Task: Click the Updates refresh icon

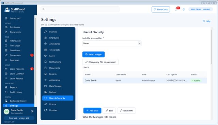Action: pyautogui.click(x=45, y=110)
